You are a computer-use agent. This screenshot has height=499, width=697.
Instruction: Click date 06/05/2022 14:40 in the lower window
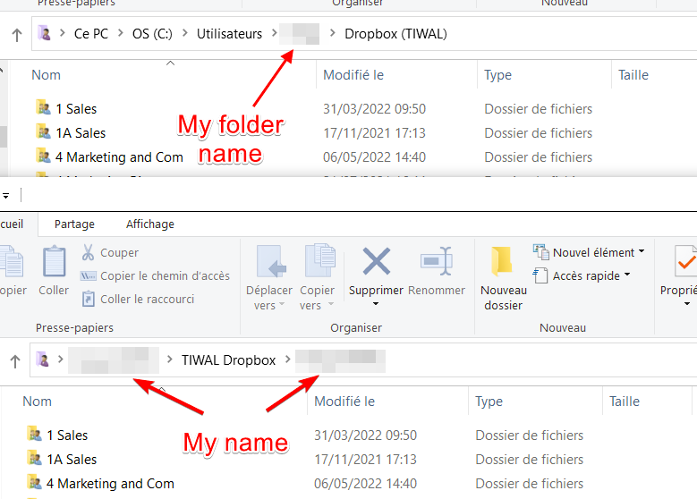365,484
